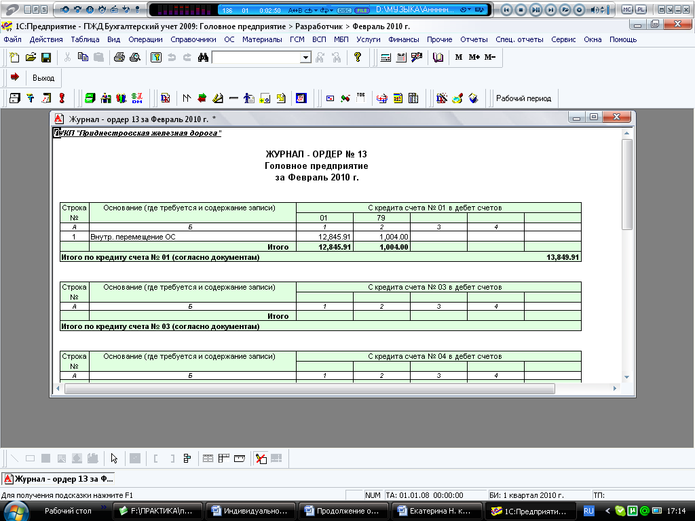The height and width of the screenshot is (521, 695).
Task: Click into the toolbar search input field
Action: click(x=256, y=58)
